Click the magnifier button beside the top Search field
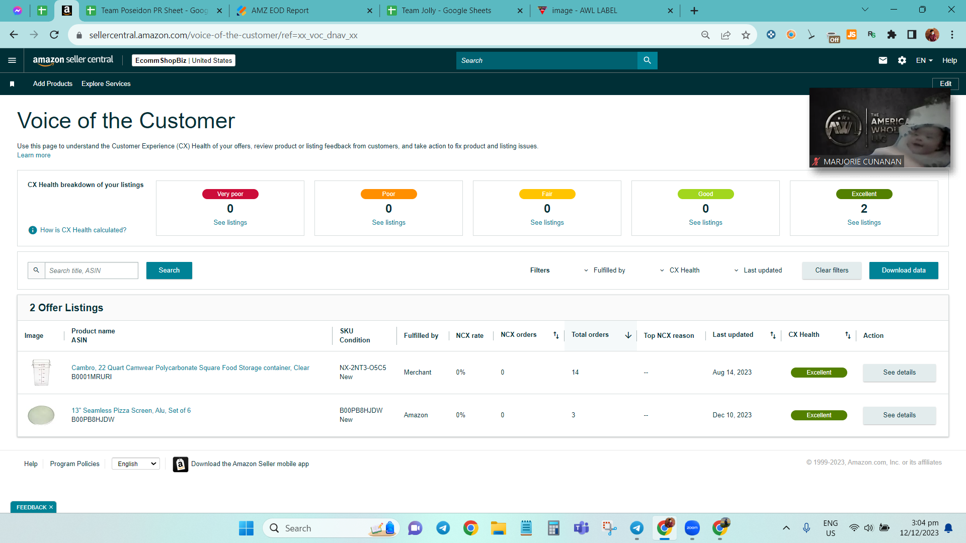Screen dimensions: 966x543 click(x=647, y=60)
